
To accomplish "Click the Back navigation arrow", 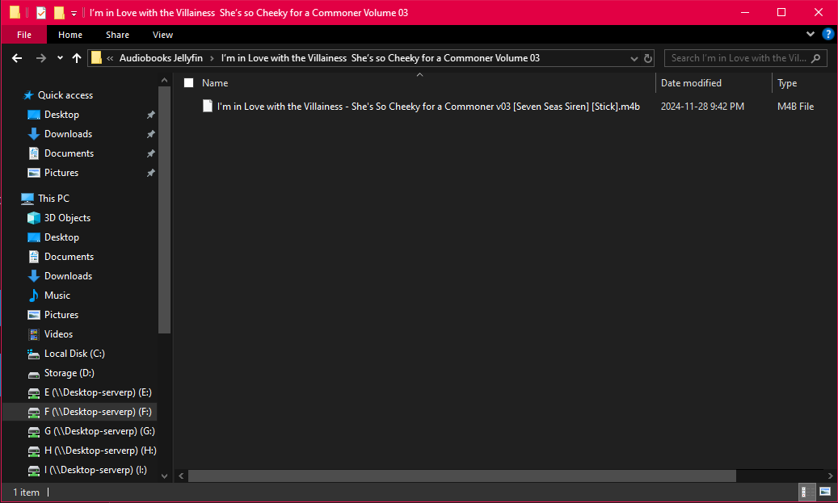I will (x=17, y=58).
